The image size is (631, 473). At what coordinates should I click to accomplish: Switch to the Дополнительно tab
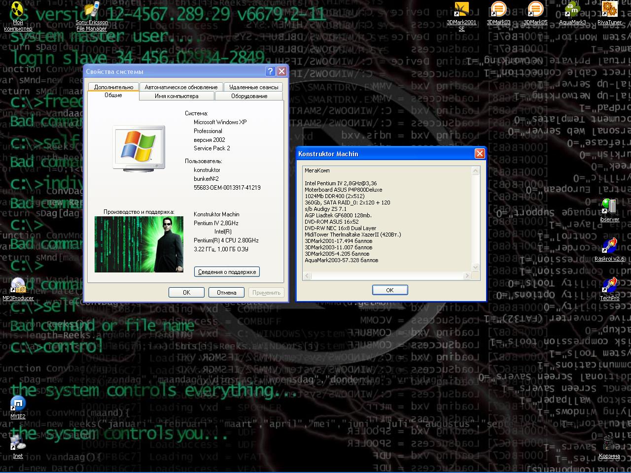pos(113,87)
